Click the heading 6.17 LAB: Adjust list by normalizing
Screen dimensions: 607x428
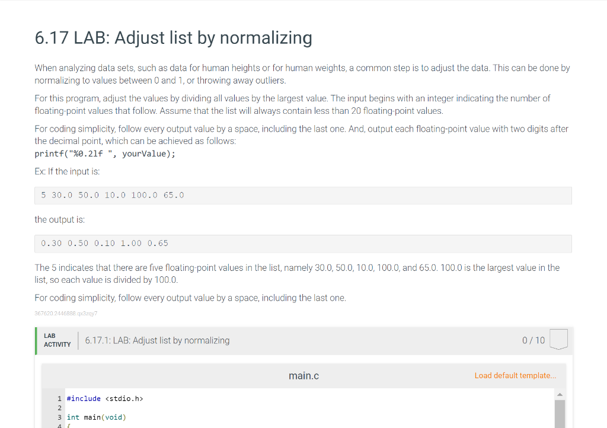(173, 38)
